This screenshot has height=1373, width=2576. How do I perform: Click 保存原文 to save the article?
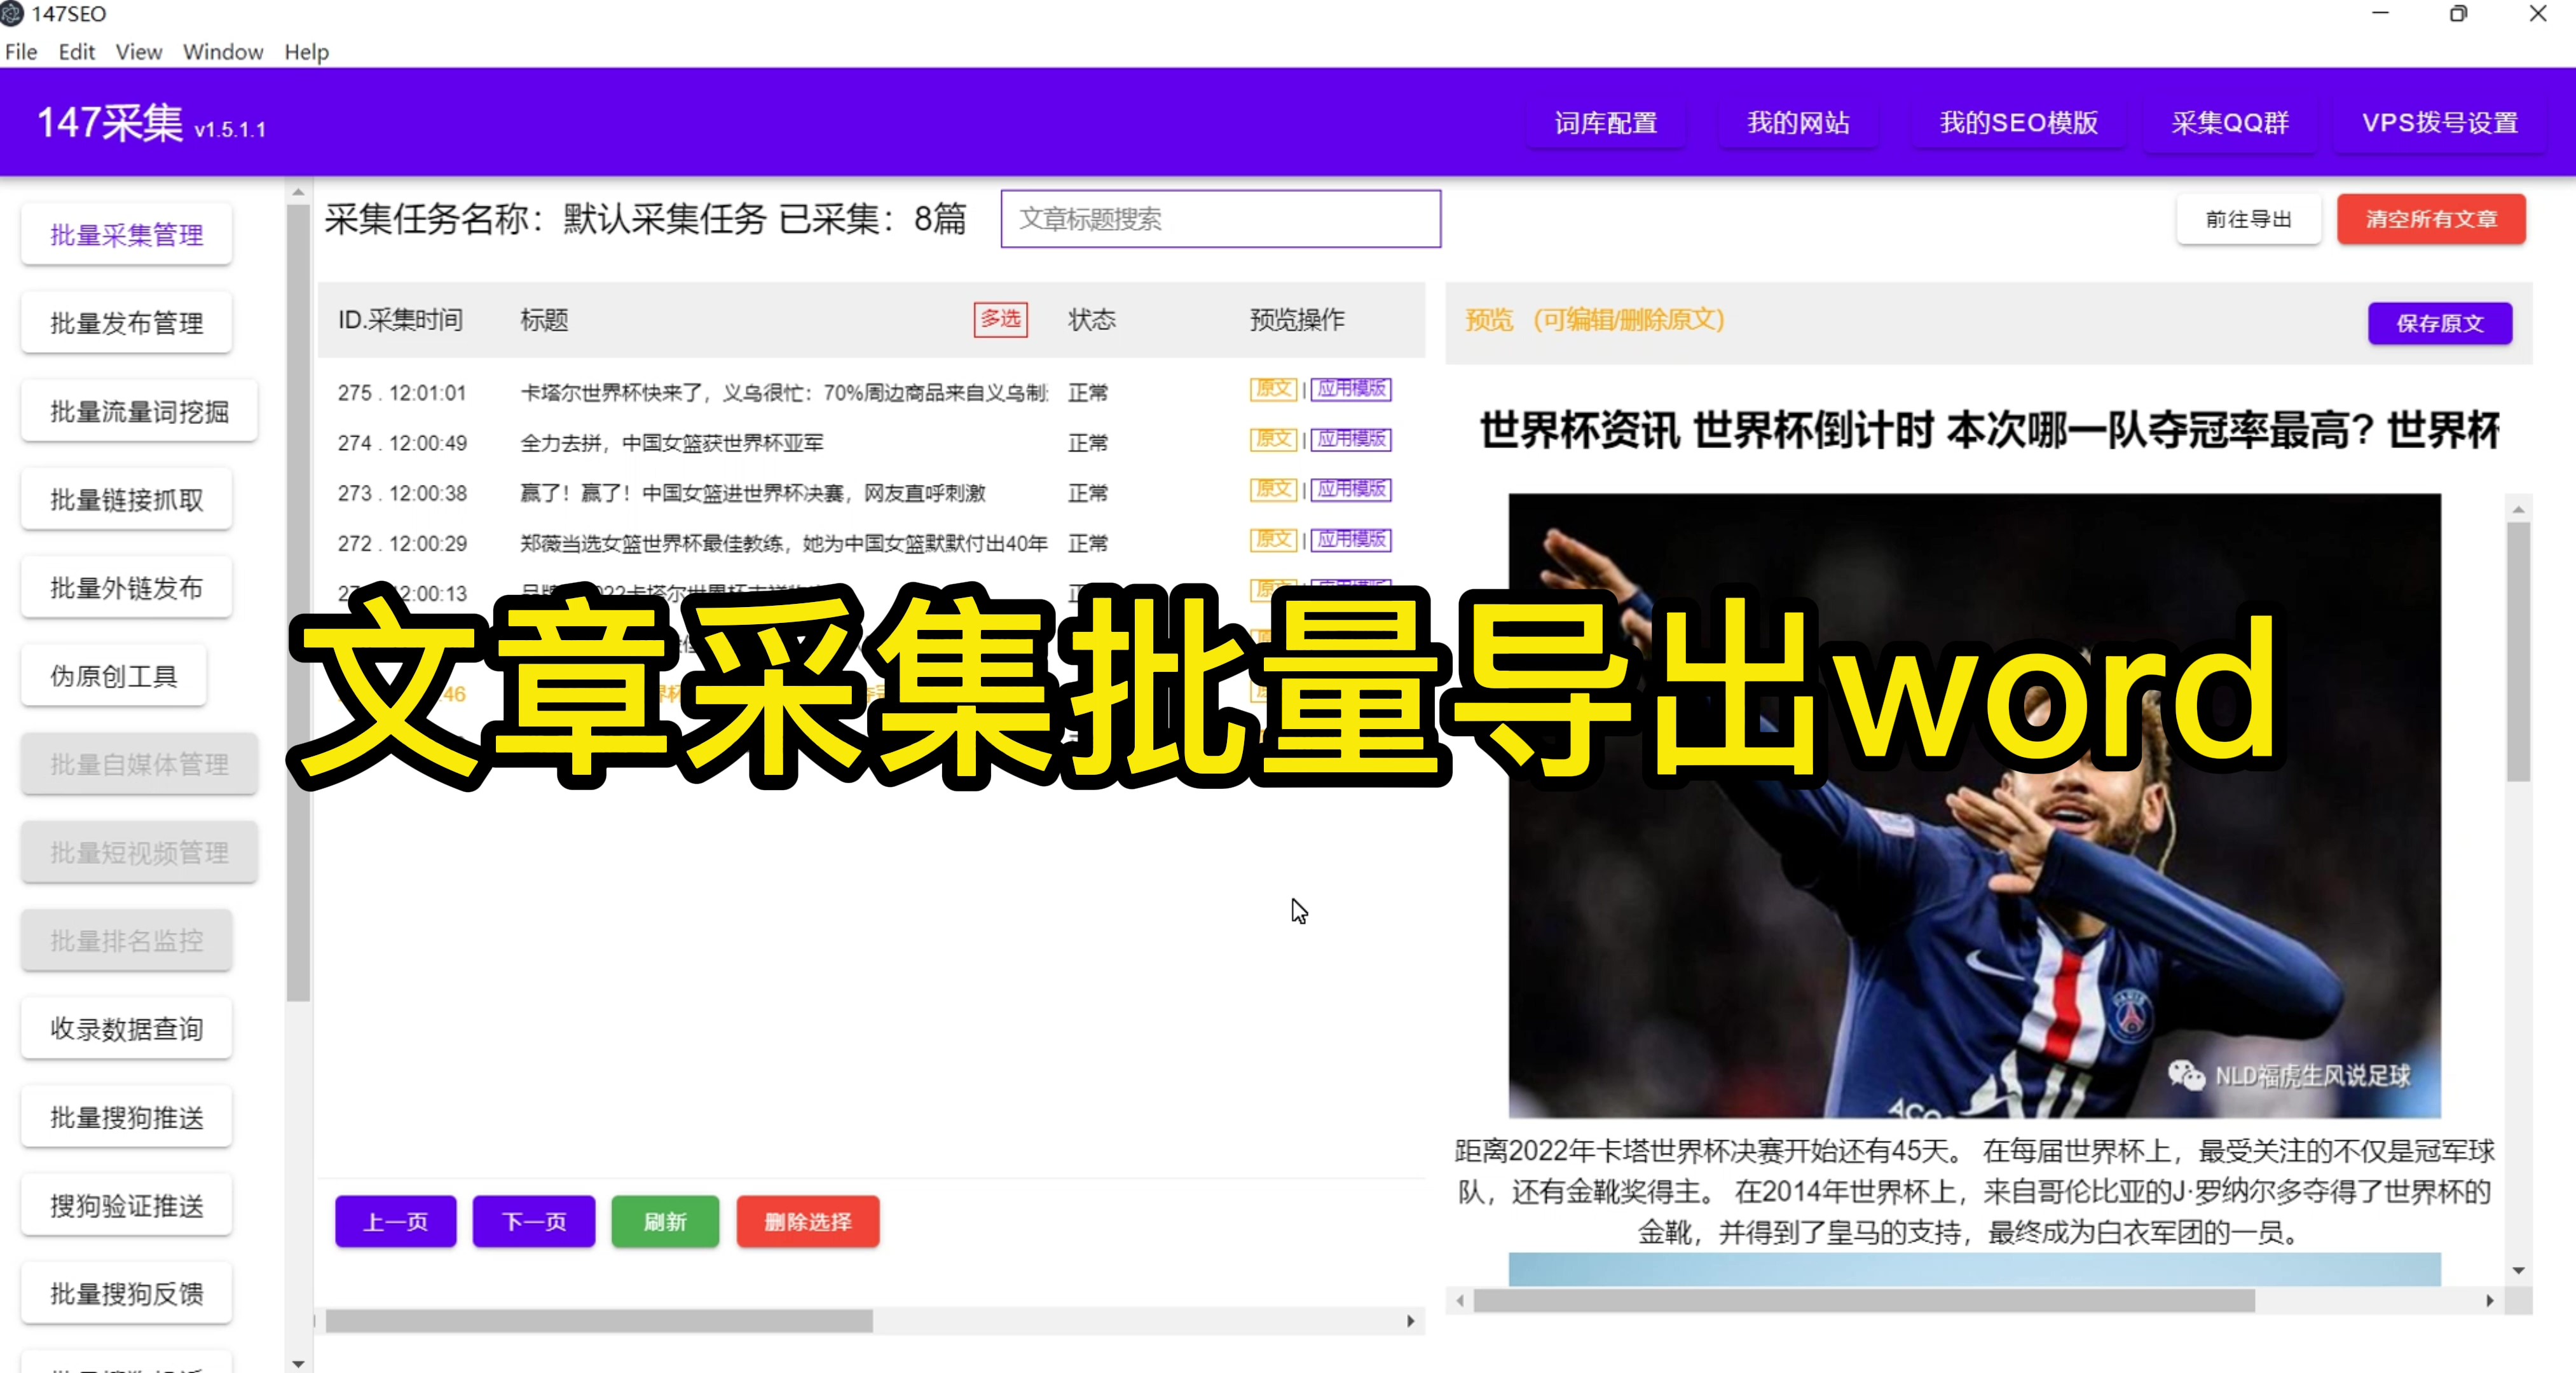[x=2440, y=323]
